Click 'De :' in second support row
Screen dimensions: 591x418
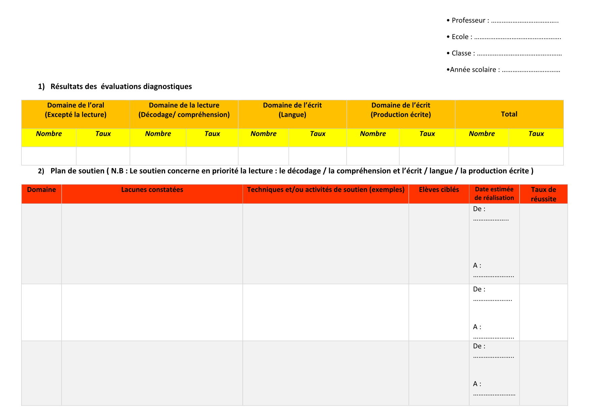pos(479,289)
